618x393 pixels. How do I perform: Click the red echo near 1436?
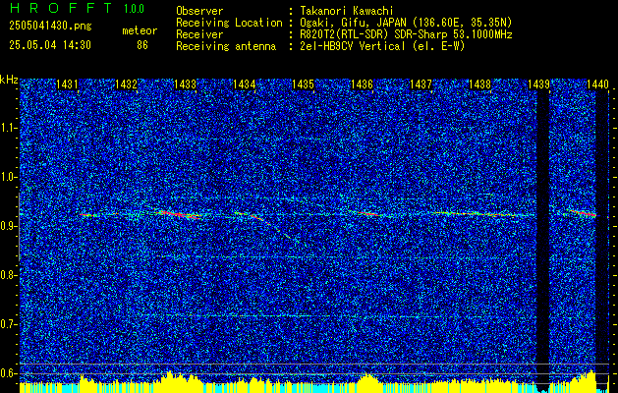tap(368, 213)
